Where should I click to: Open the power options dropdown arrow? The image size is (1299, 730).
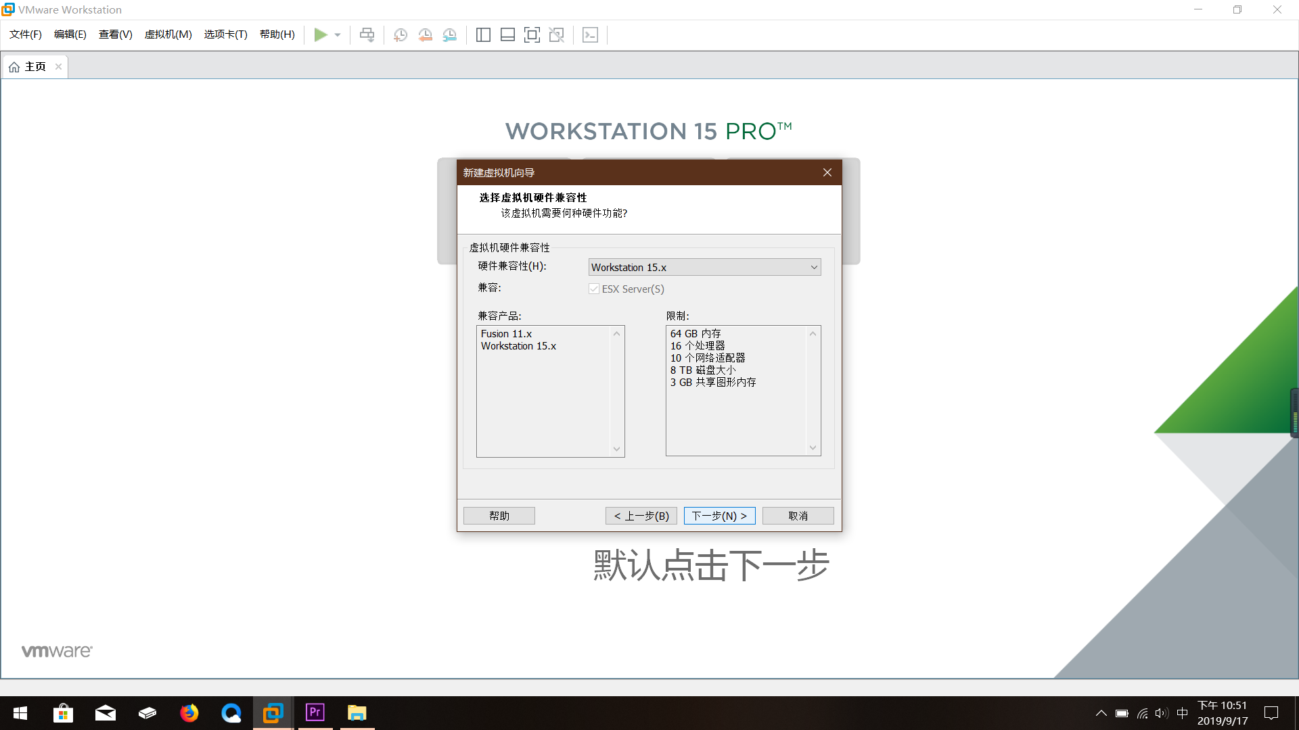(x=338, y=35)
